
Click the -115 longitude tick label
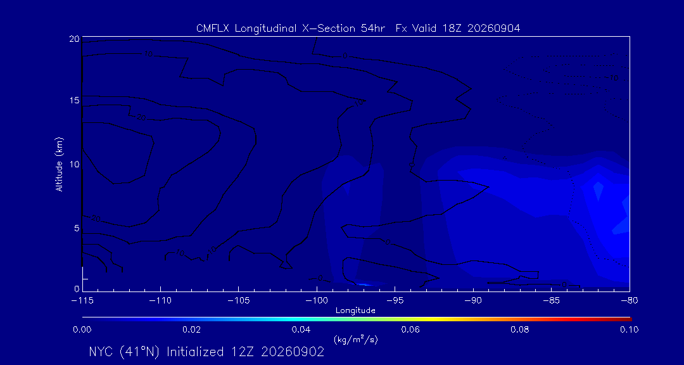click(82, 301)
